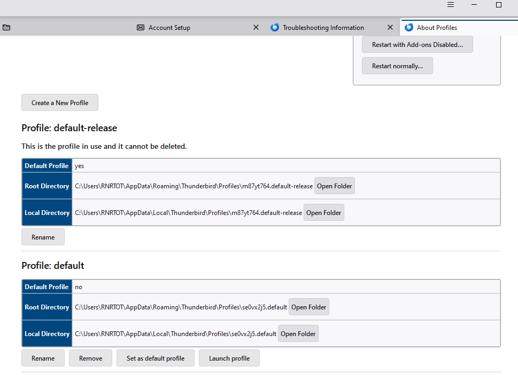Click the Roaming m87yt764.default-release path text
Viewport: 518px width, 375px height.
pos(194,186)
